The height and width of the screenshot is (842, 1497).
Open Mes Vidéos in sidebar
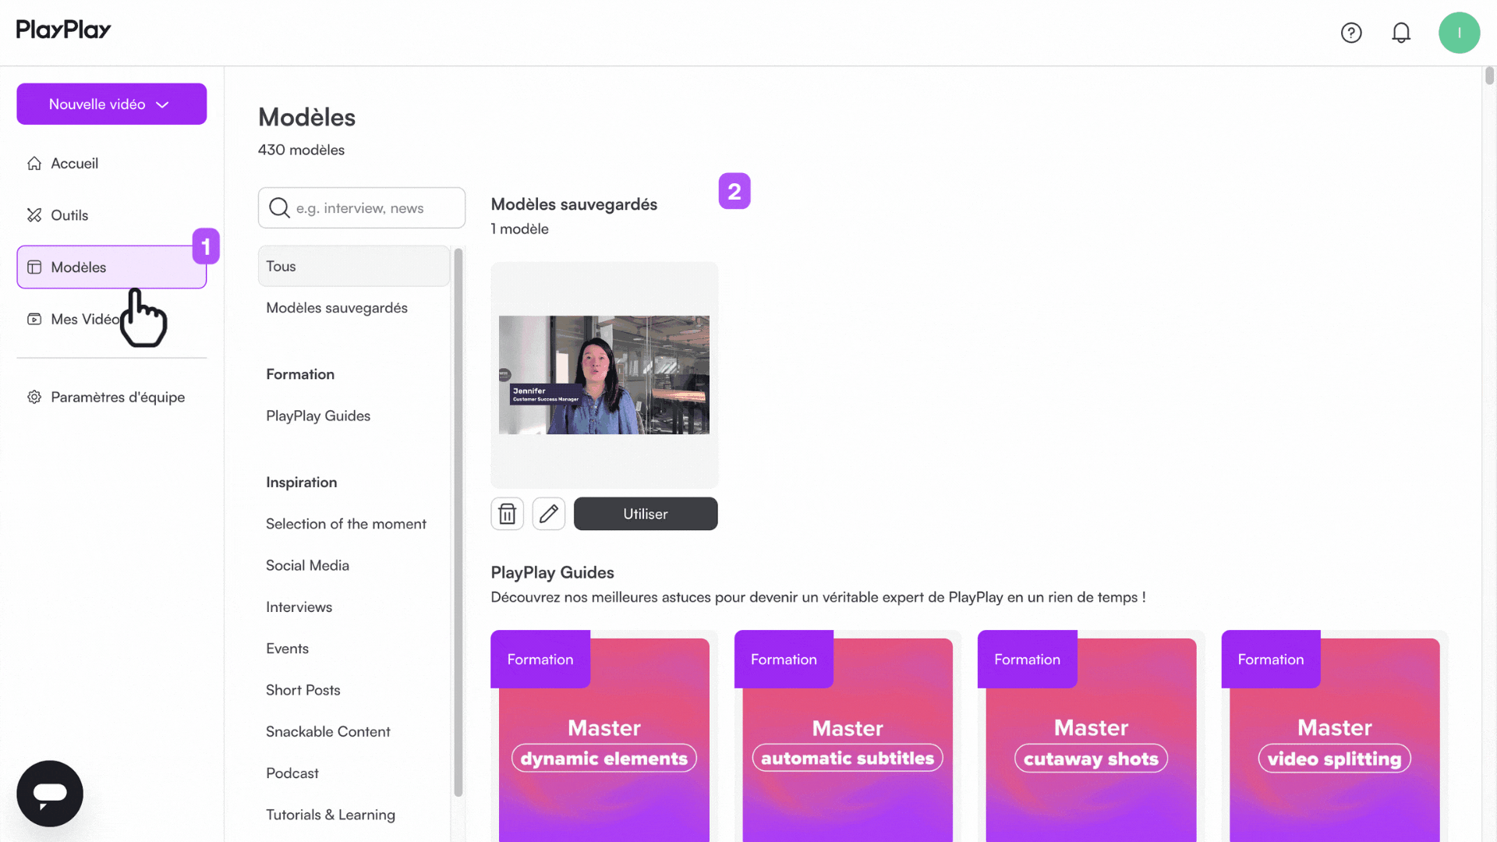pos(78,320)
